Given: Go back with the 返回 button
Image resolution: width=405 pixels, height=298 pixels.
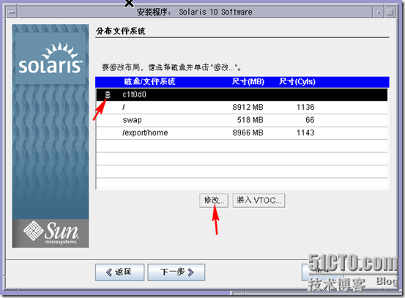Looking at the screenshot, I should click(119, 272).
